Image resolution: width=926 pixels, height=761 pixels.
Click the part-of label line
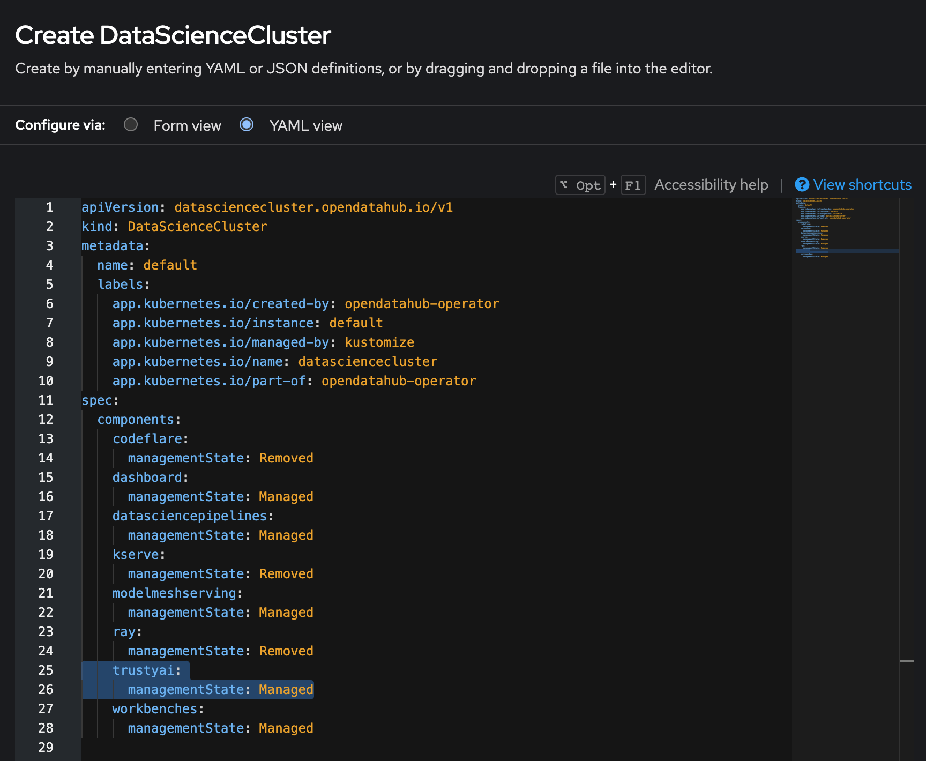(294, 381)
